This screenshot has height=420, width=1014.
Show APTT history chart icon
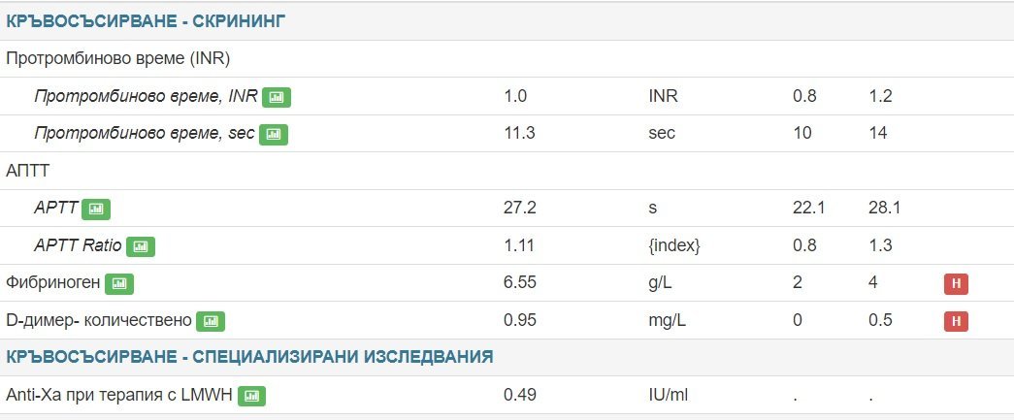(x=96, y=209)
